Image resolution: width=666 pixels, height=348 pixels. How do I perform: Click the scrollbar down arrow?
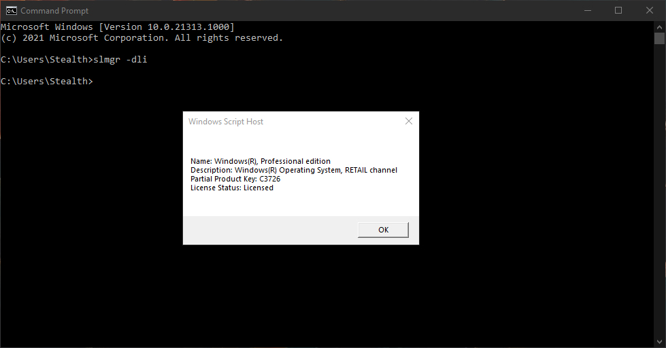[x=660, y=341]
